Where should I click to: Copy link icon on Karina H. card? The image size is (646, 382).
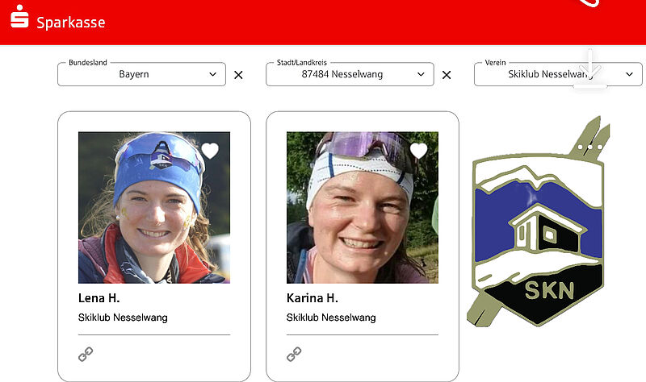(294, 354)
